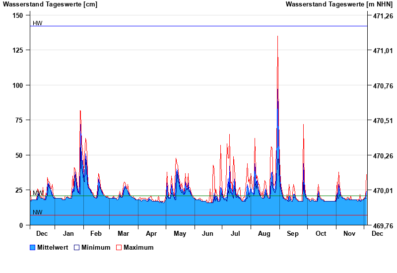
Task: Click the left axis title in cm
Action: click(x=50, y=4)
